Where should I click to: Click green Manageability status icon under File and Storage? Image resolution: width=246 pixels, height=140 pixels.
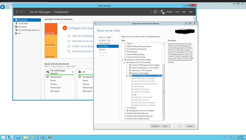[47, 77]
